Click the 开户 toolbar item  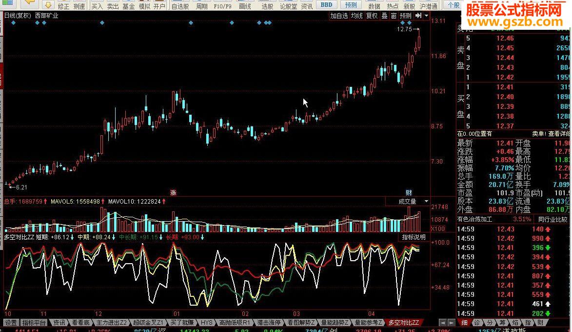point(159,6)
